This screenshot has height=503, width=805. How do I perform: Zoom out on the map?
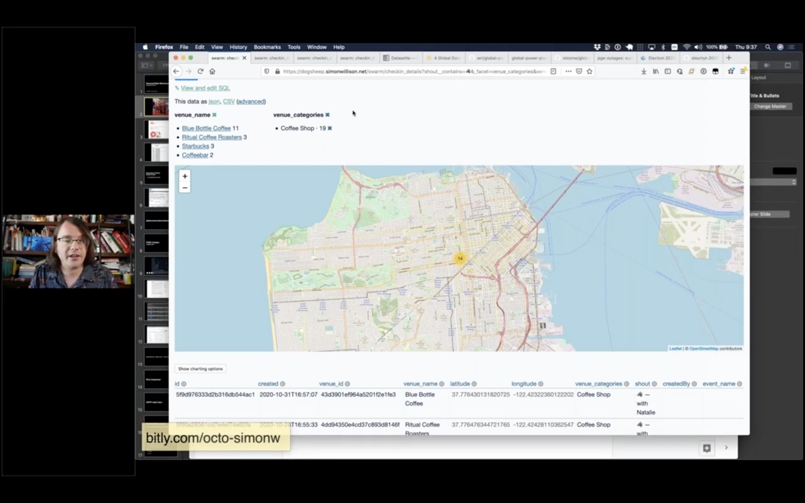pyautogui.click(x=185, y=188)
